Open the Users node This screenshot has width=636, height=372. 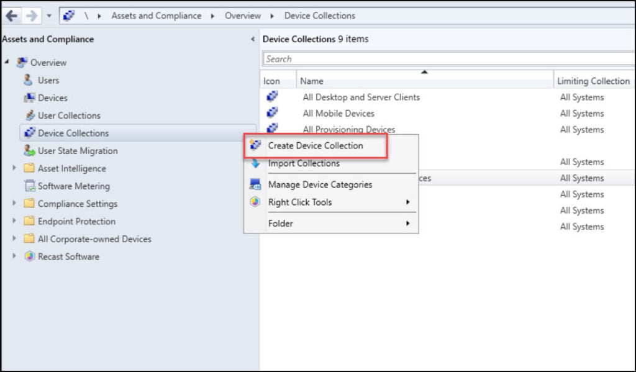(48, 80)
